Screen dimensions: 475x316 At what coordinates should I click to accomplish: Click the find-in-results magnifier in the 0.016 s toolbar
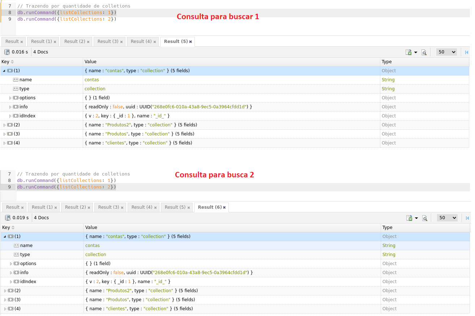point(424,52)
